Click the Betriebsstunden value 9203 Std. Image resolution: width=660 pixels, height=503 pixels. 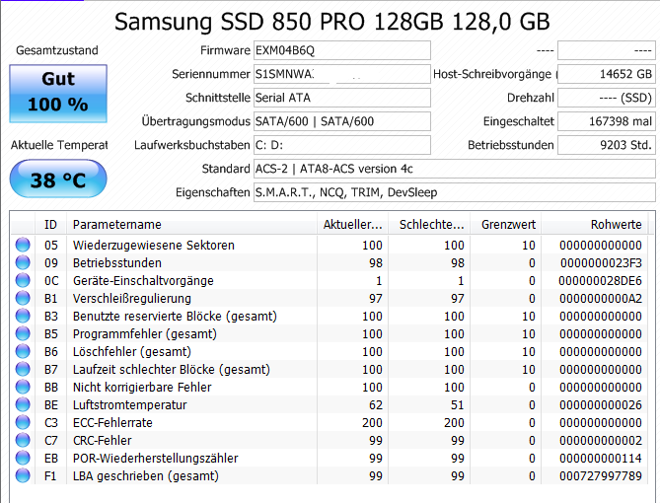point(607,145)
